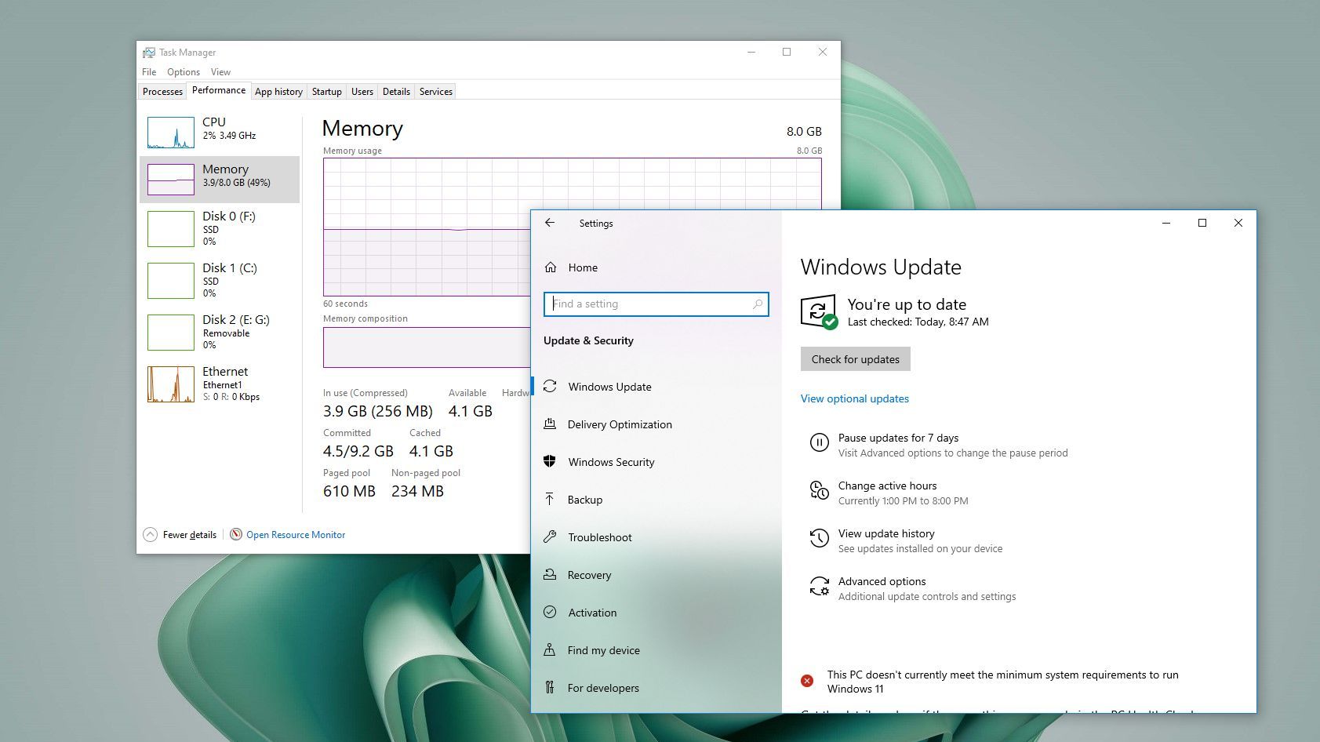Switch to the Processes tab
This screenshot has height=742, width=1320.
click(x=162, y=92)
